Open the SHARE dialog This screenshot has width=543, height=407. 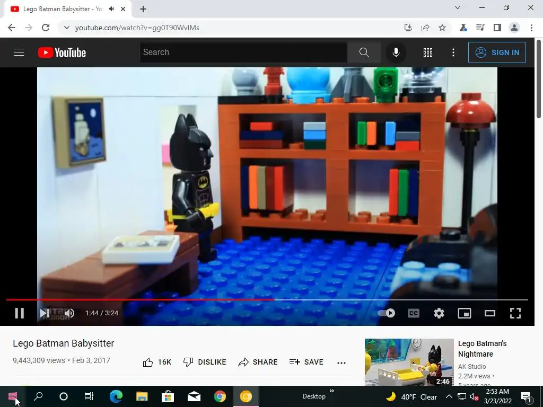(x=258, y=362)
